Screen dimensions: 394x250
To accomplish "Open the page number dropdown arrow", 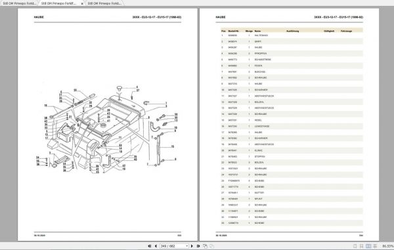I will (x=186, y=246).
